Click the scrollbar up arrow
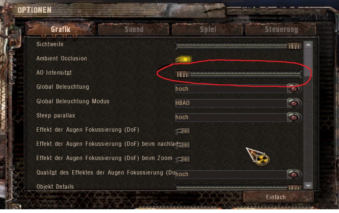Viewport: 339px width, 213px height. pos(308,45)
